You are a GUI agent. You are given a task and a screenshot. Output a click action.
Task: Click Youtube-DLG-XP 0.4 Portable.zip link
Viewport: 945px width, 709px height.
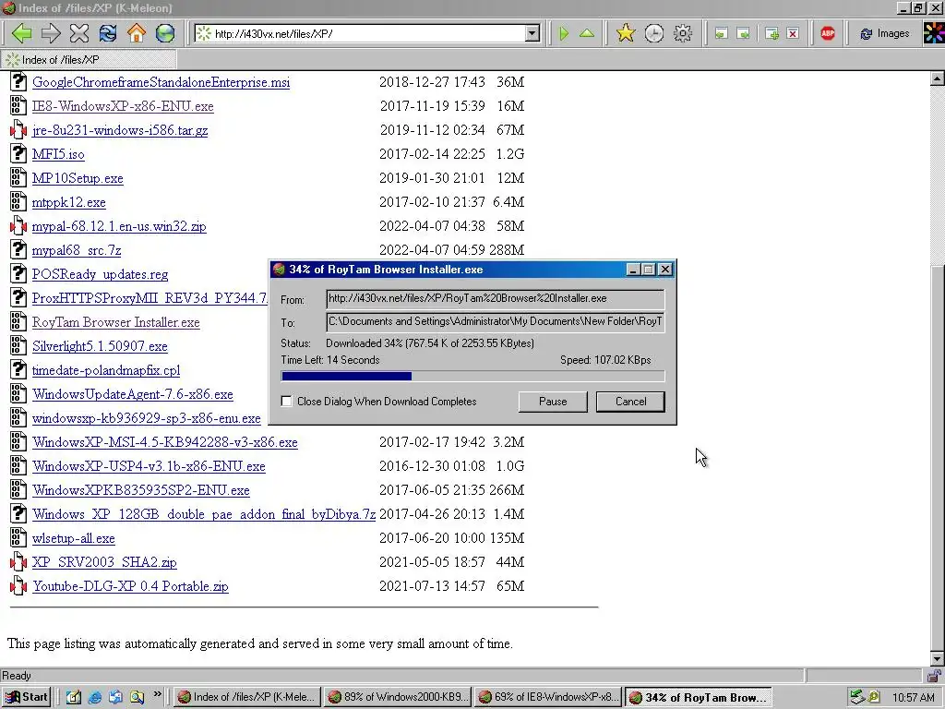(x=130, y=586)
